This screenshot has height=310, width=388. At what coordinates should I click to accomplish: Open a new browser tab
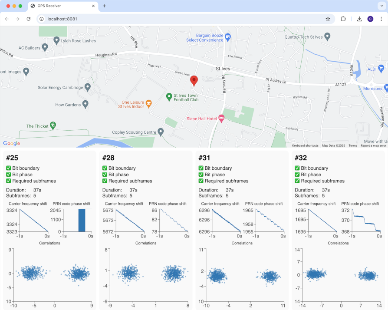tap(104, 6)
